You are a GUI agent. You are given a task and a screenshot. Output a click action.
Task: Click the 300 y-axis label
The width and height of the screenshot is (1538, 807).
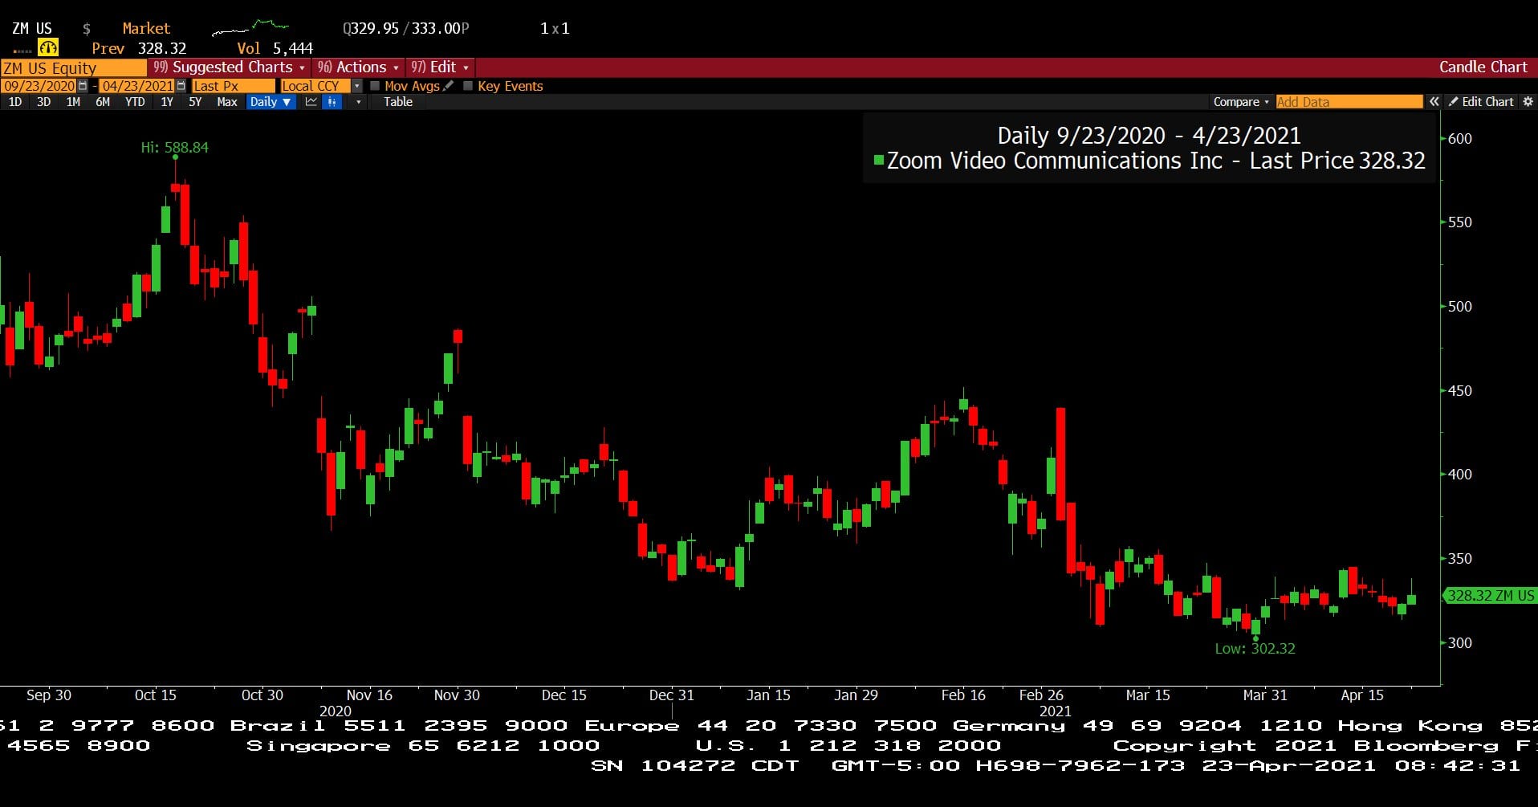tap(1459, 643)
